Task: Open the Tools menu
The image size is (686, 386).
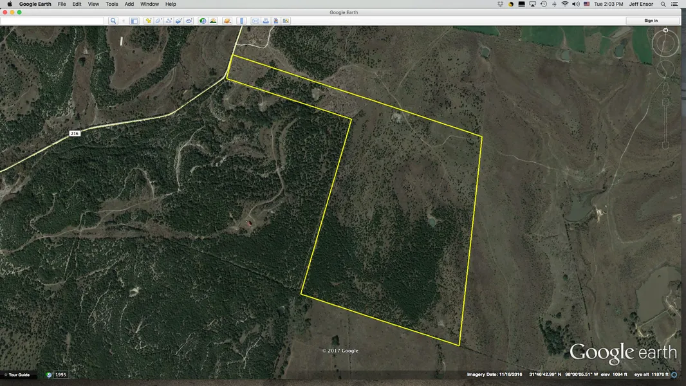Action: pos(112,4)
